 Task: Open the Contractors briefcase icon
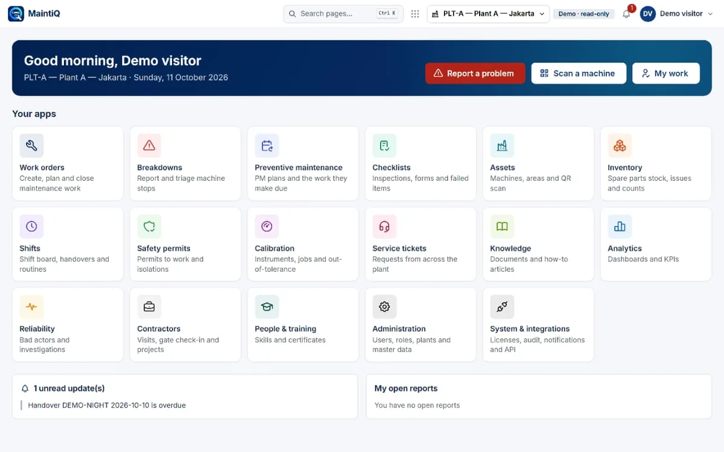coord(149,307)
